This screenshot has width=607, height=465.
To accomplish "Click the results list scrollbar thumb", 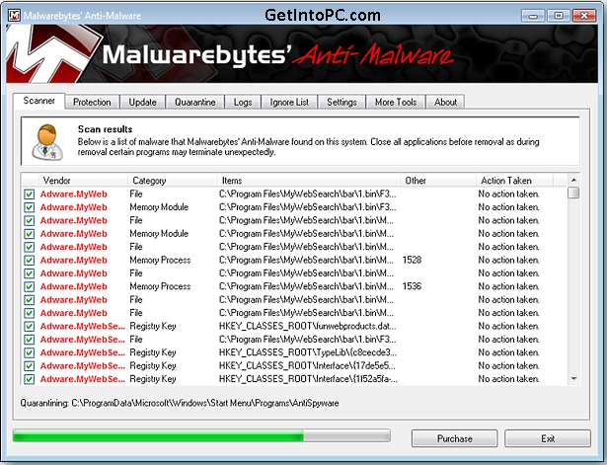I will click(573, 193).
